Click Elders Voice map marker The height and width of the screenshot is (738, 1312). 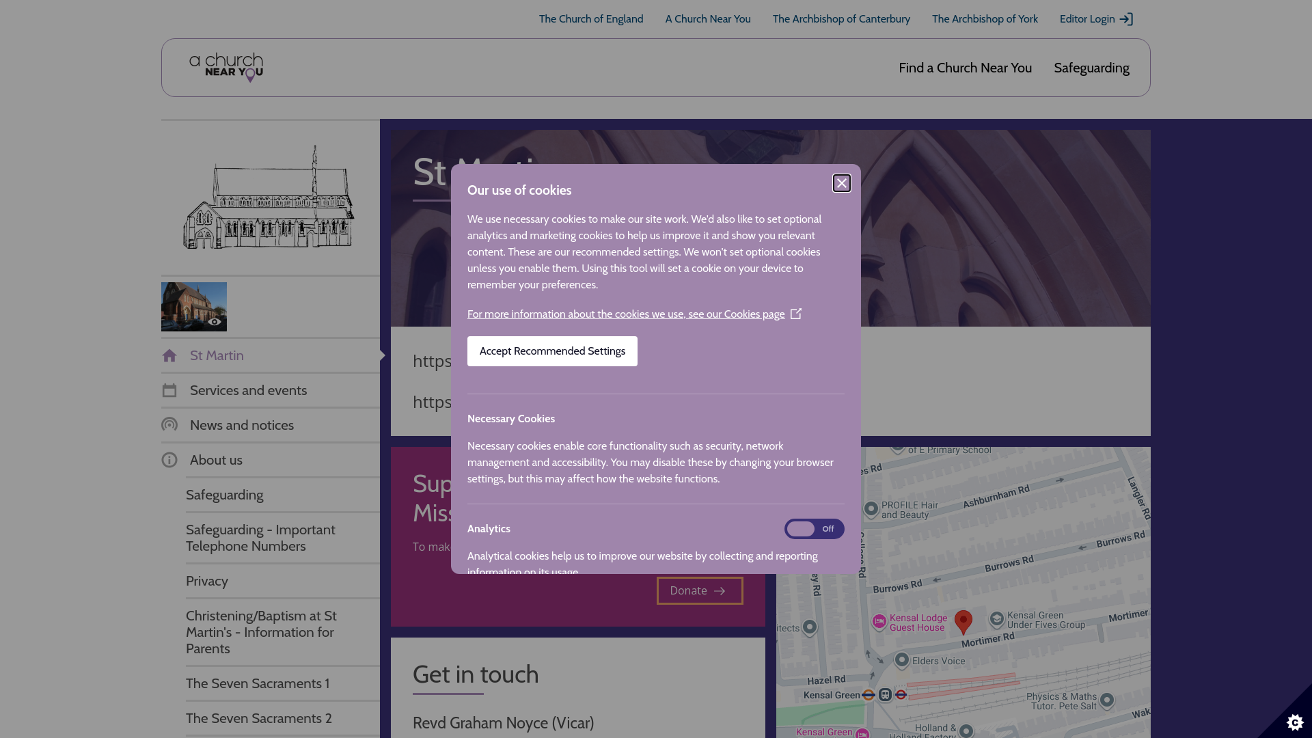coord(902,660)
